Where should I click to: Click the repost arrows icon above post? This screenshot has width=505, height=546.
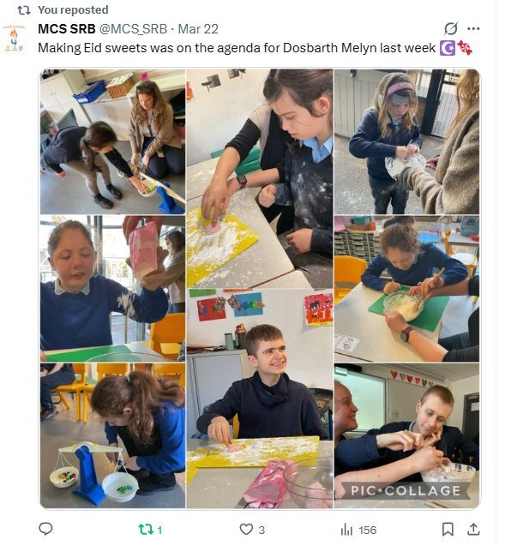coord(24,10)
